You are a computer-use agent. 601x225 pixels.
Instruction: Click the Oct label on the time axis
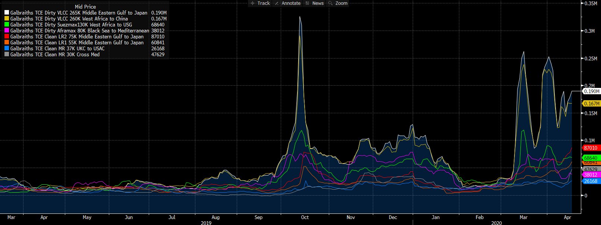coord(305,217)
